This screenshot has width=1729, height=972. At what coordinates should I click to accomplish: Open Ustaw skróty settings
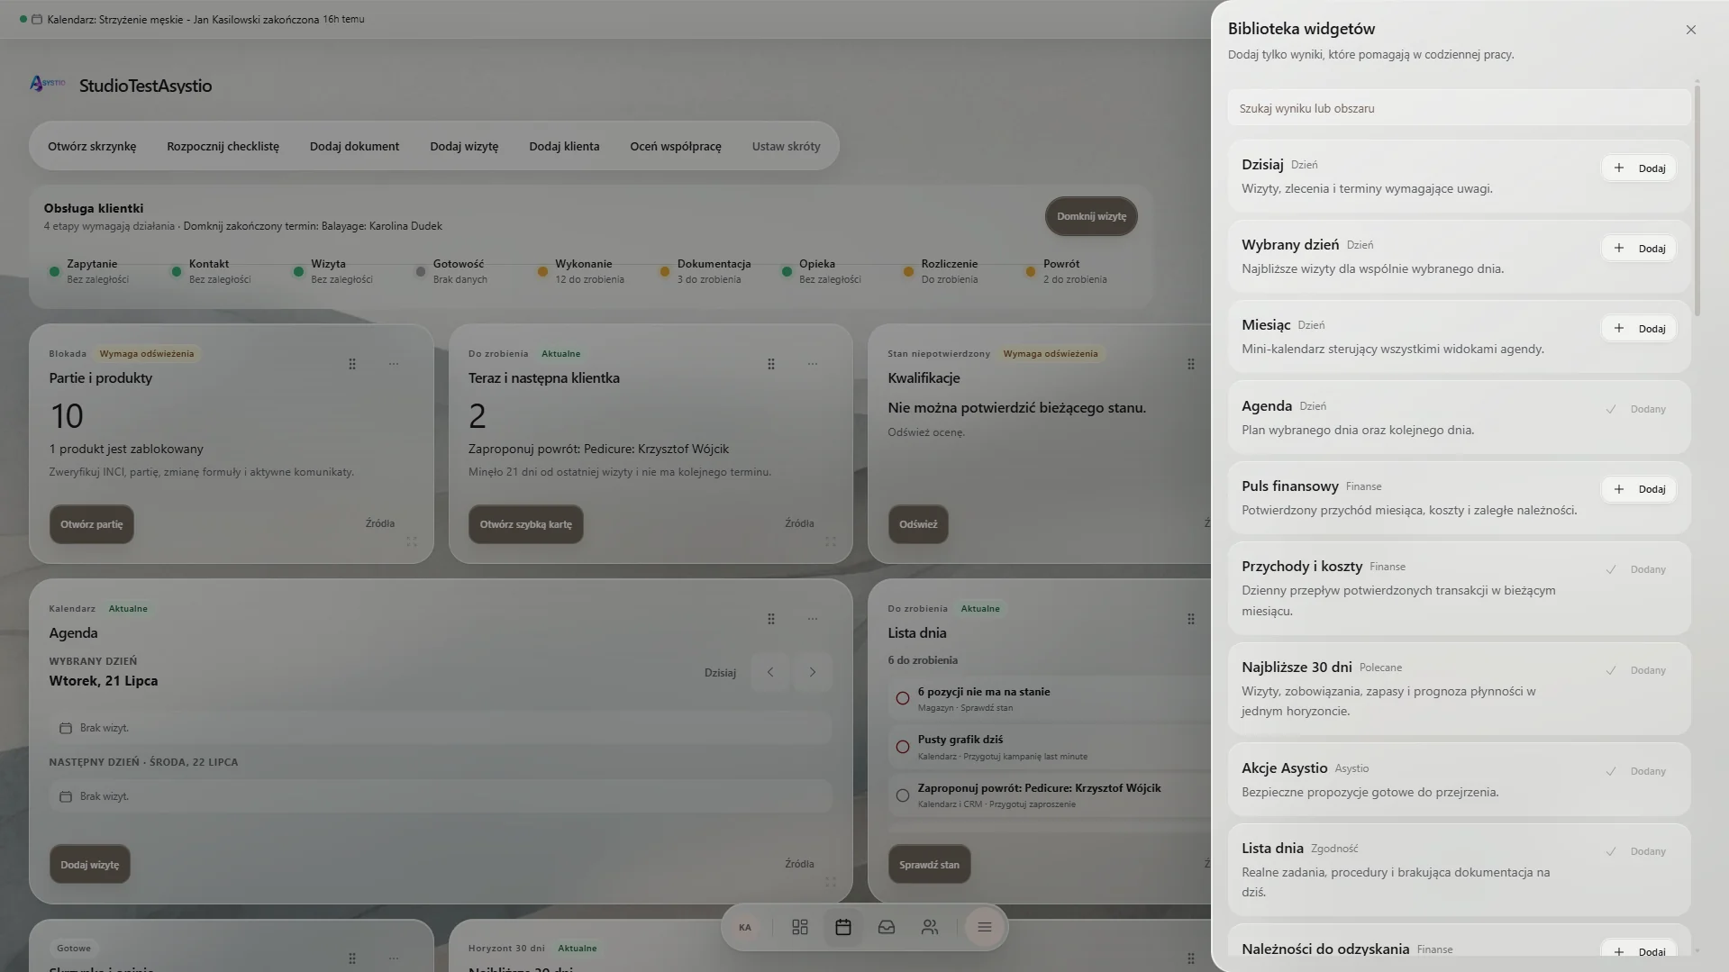(x=786, y=146)
